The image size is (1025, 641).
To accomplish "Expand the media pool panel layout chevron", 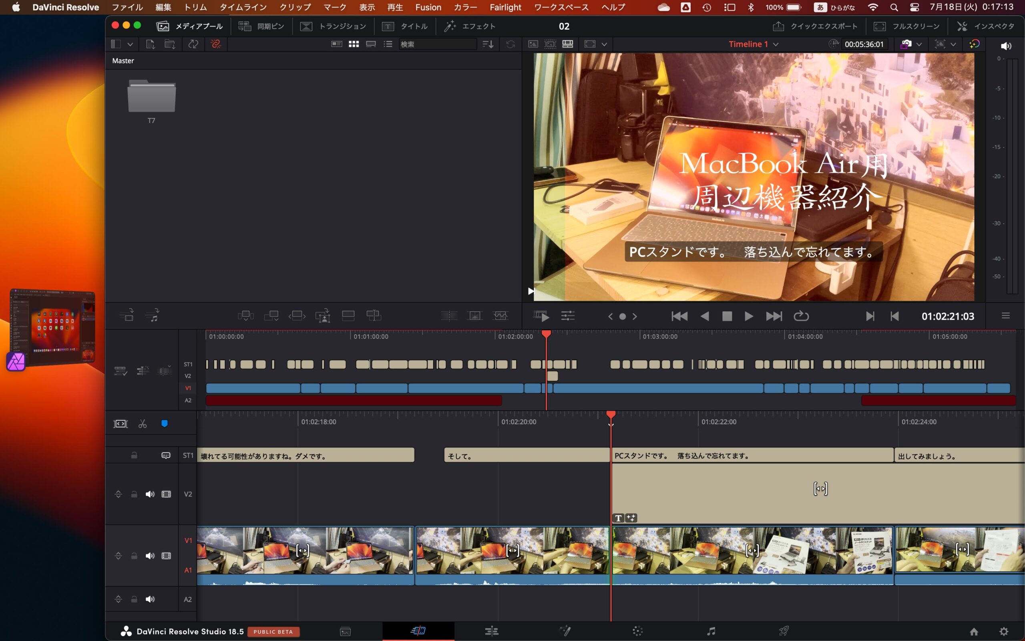I will click(130, 44).
